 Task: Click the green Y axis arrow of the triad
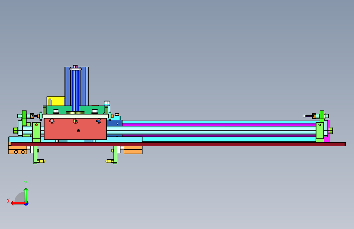(26, 195)
